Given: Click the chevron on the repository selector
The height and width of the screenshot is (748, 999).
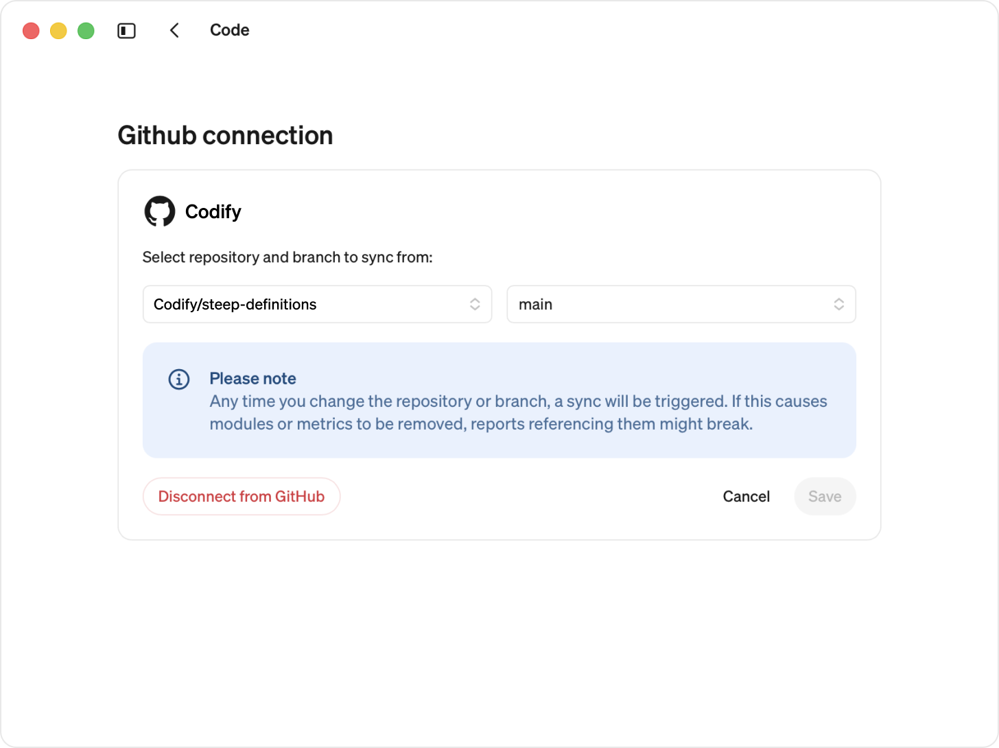Looking at the screenshot, I should tap(475, 304).
